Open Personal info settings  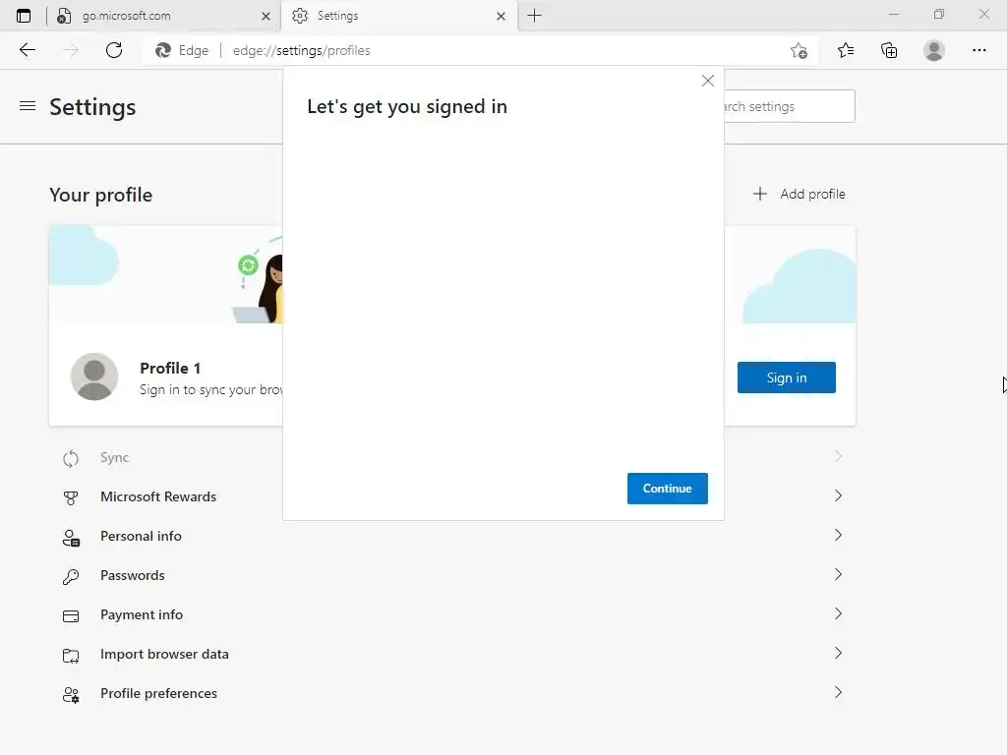click(452, 536)
